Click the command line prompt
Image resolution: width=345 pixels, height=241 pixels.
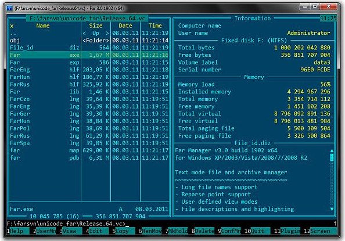click(x=66, y=224)
